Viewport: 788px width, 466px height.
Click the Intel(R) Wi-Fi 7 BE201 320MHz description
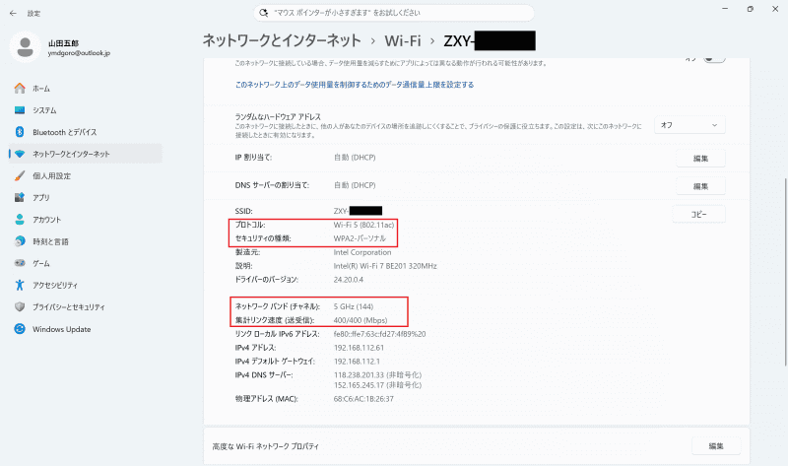click(385, 266)
